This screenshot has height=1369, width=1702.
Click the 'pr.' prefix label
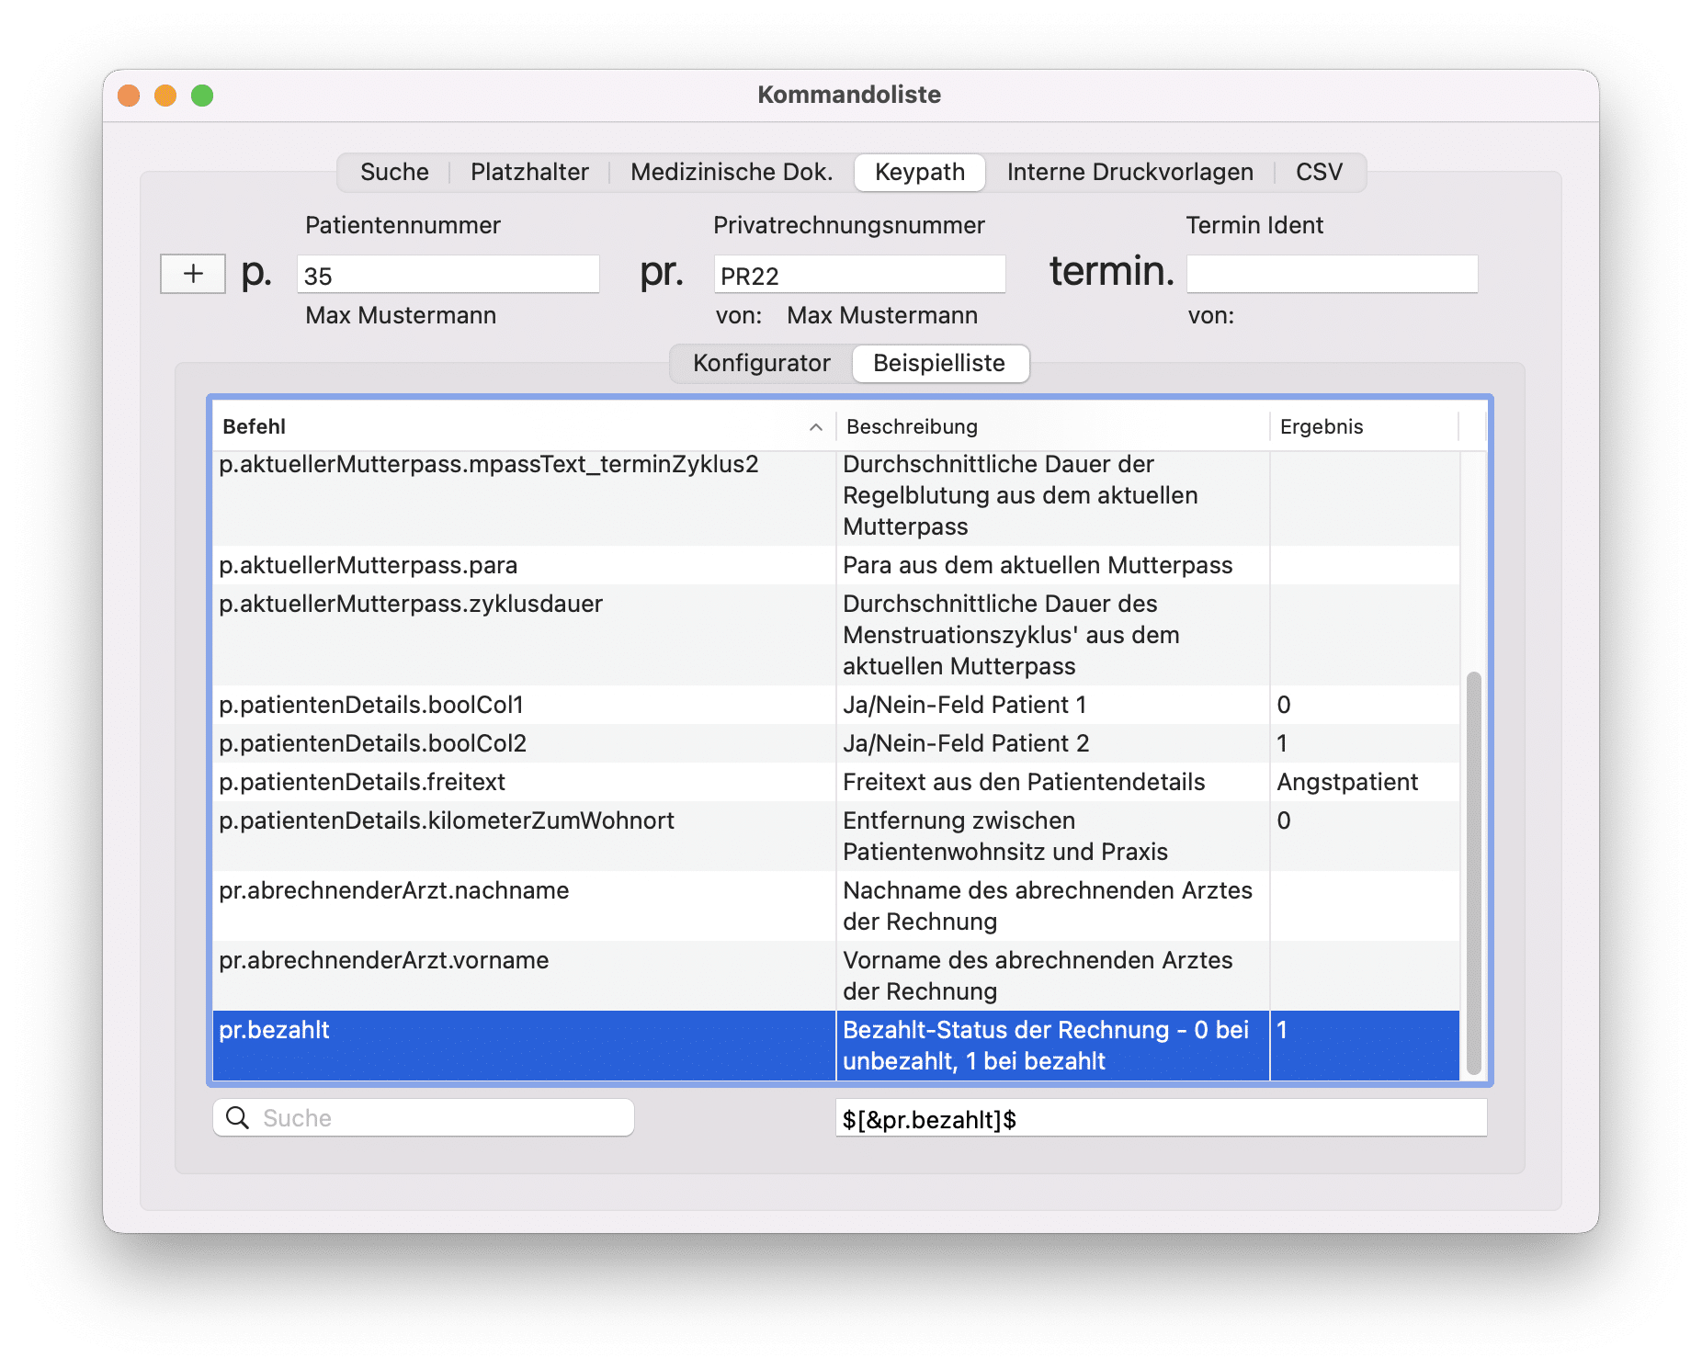click(x=662, y=272)
